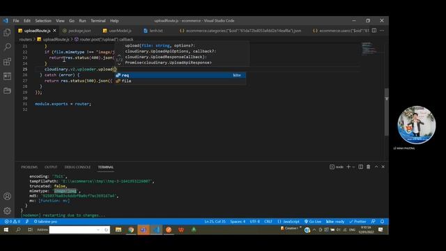Viewport: 446px width, 251px height.
Task: Open the View menu
Action: 60,21
